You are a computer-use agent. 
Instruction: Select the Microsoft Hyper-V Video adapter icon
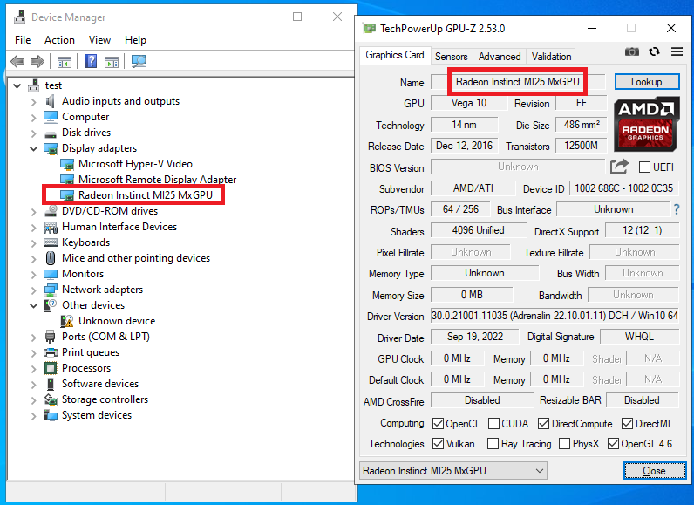click(x=67, y=164)
